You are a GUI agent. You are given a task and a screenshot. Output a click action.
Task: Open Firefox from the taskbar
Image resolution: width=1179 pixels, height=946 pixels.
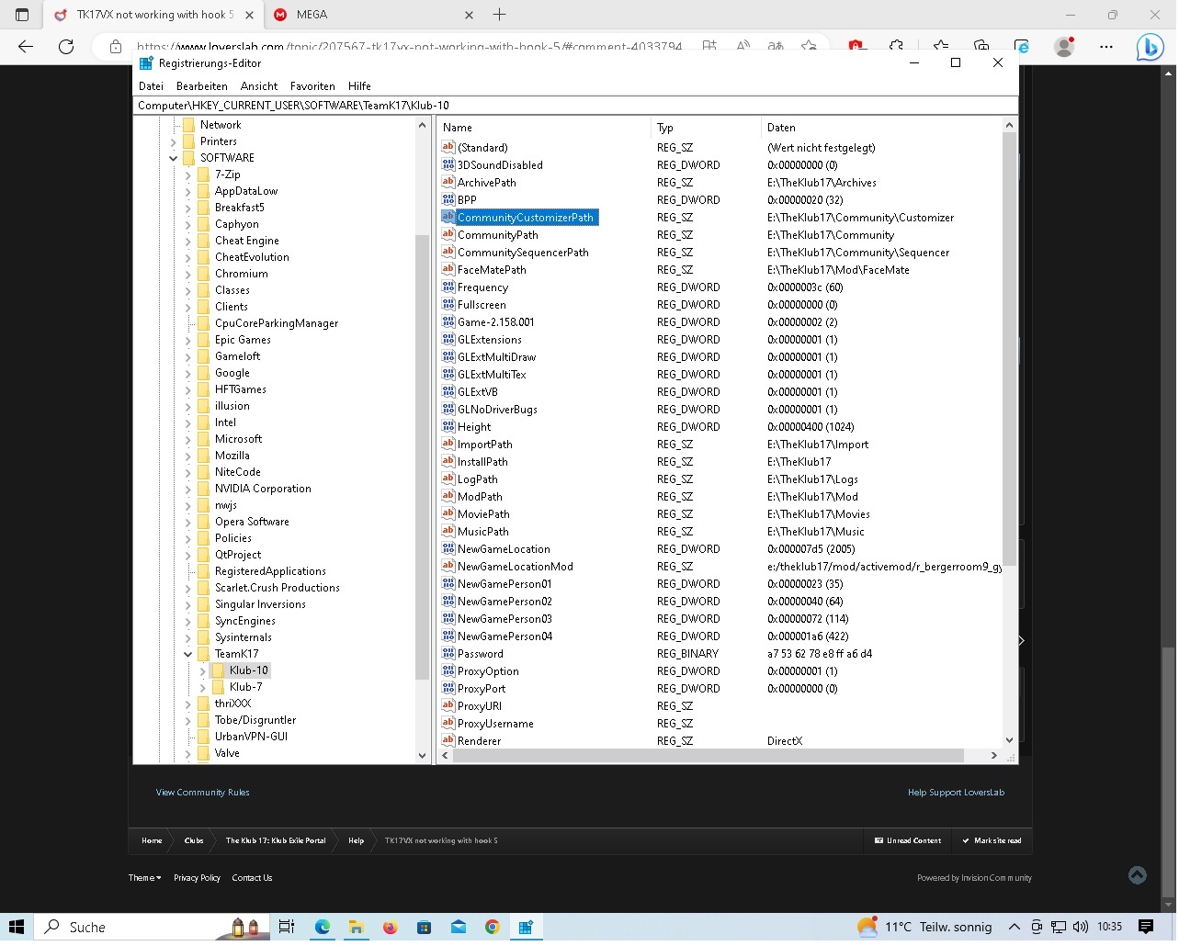(390, 927)
